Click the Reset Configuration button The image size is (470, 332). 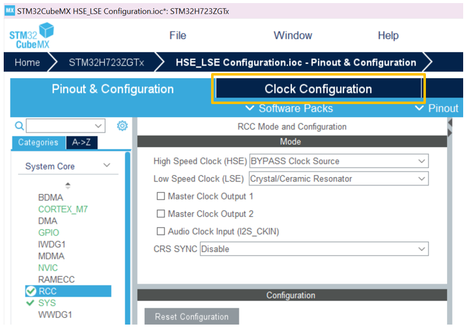click(192, 317)
